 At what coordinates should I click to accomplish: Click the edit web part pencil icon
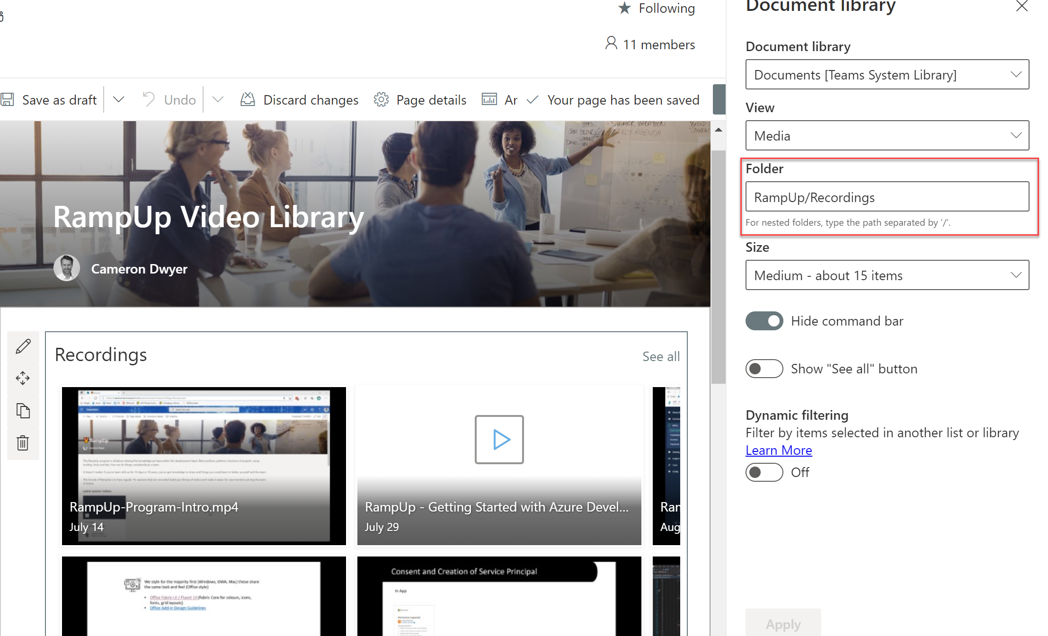[x=23, y=346]
